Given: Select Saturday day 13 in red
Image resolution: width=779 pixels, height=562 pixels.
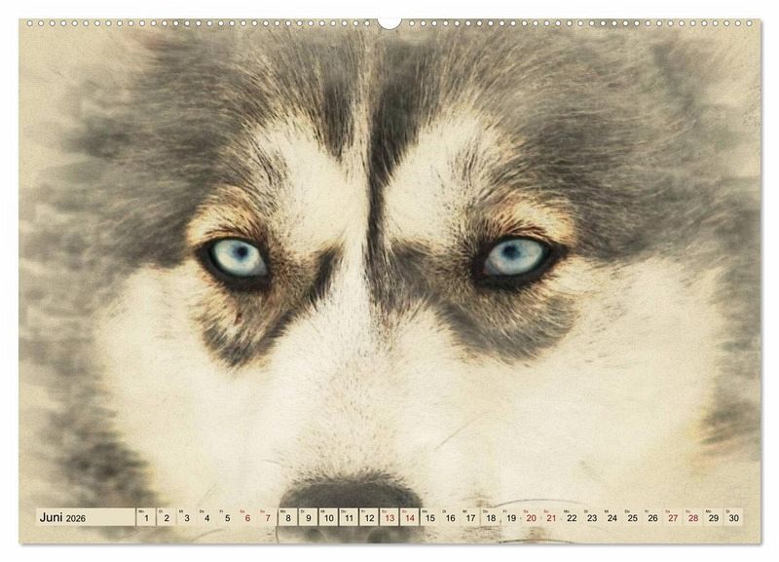Looking at the screenshot, I should point(389,517).
